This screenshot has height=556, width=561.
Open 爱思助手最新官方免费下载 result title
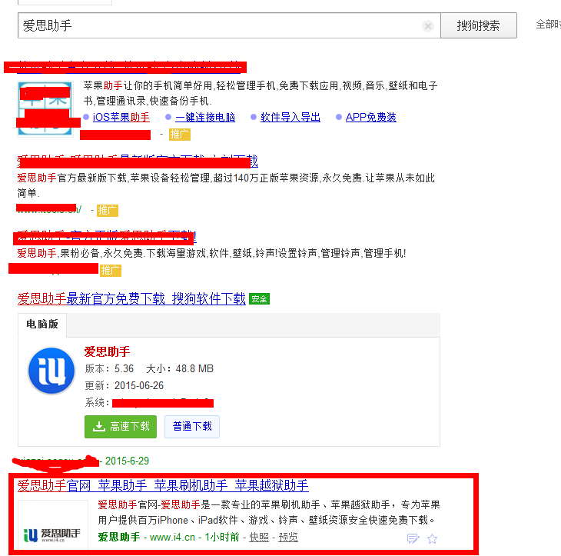[x=131, y=298]
